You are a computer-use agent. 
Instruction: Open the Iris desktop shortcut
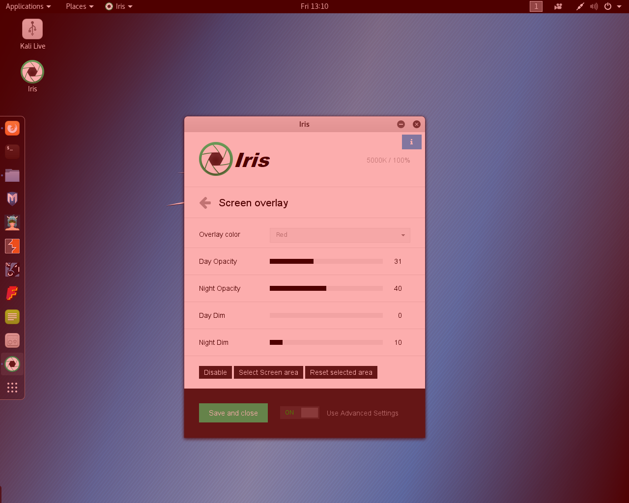32,76
